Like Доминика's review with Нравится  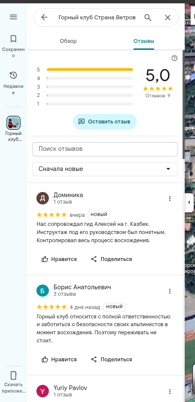click(x=59, y=259)
